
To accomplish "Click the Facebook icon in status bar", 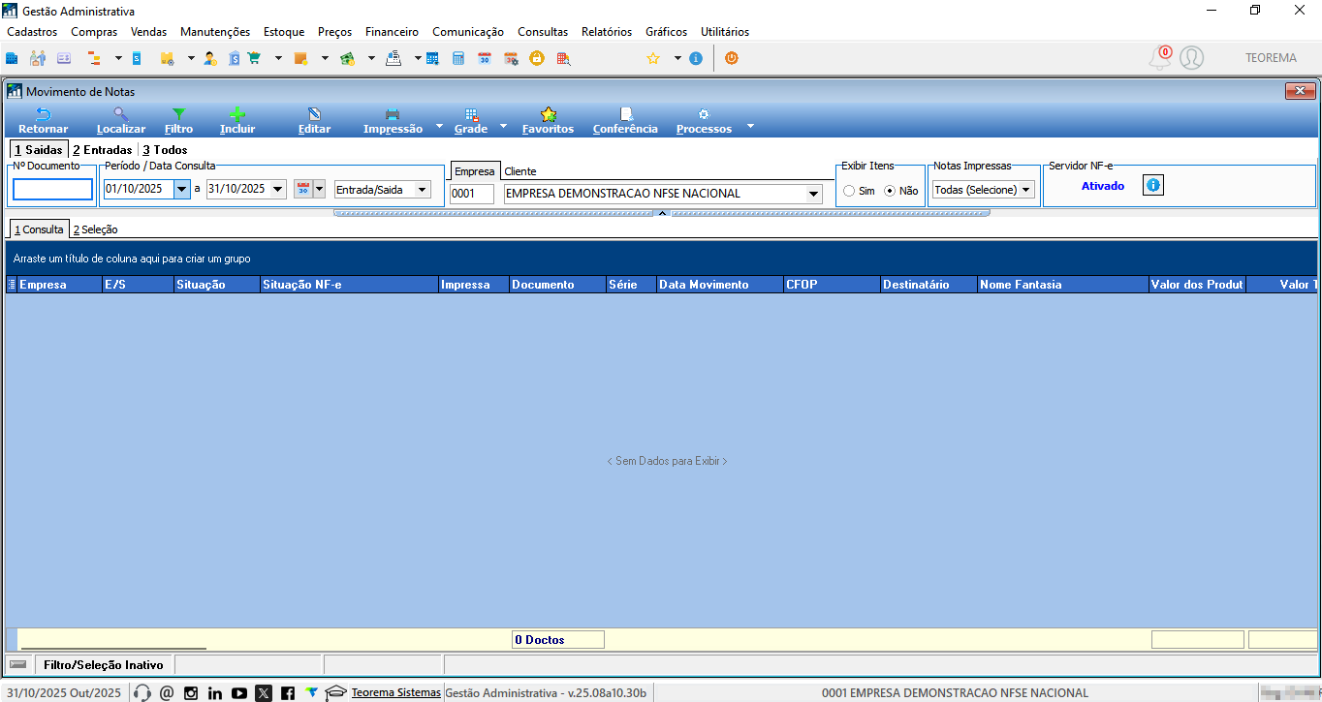I will coord(288,692).
